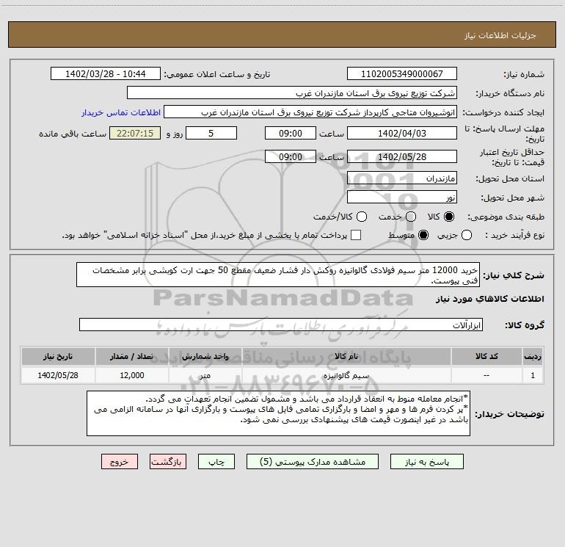Click the announcement date field 1402/03/28 - 10:44

point(106,73)
